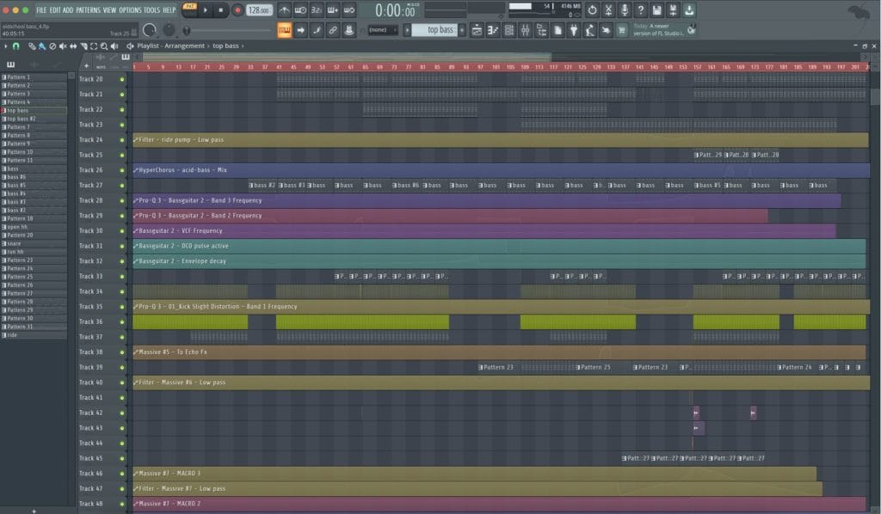Stop playback with the stop button
The height and width of the screenshot is (514, 881).
tap(221, 10)
